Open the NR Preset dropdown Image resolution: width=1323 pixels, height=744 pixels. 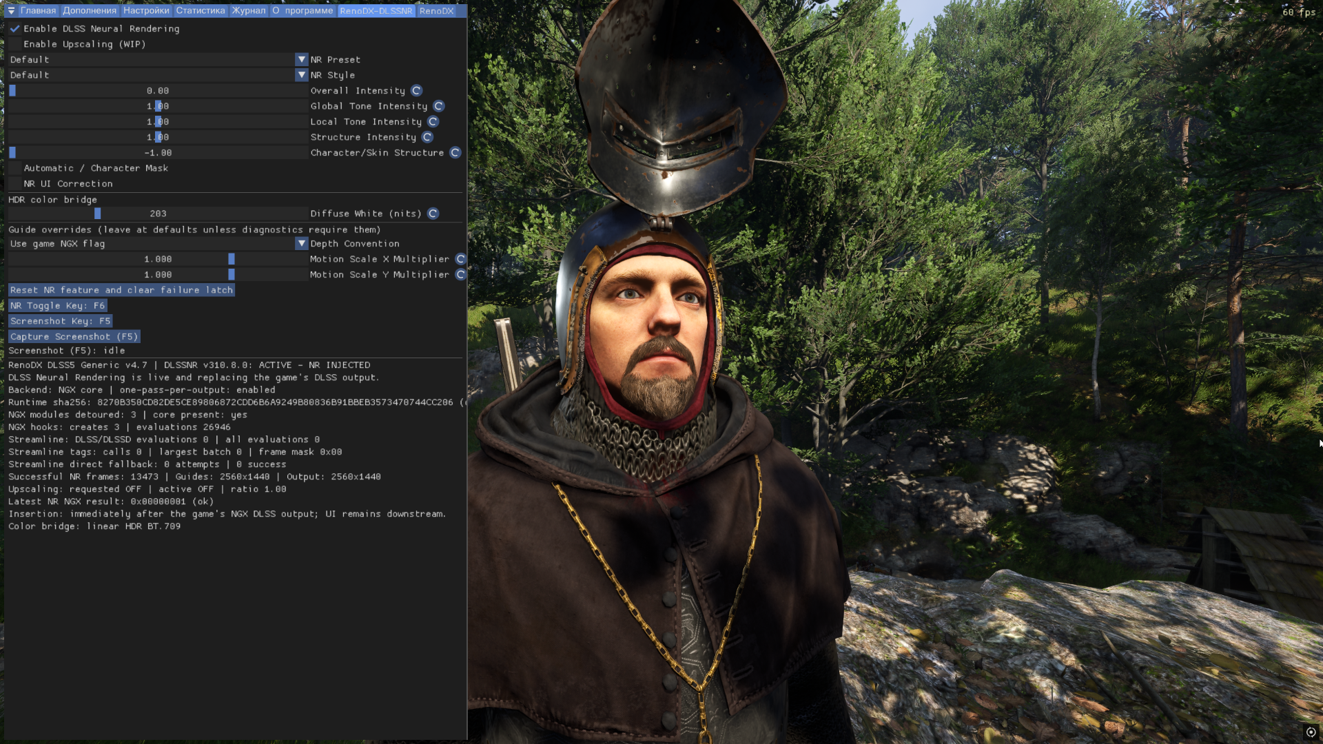click(x=158, y=60)
